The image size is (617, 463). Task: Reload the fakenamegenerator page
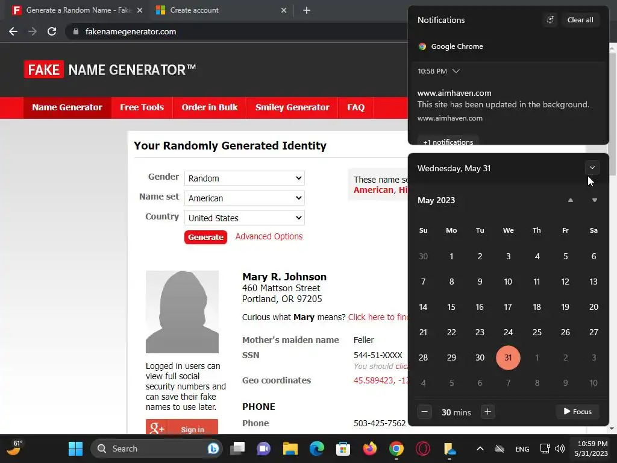pyautogui.click(x=52, y=31)
